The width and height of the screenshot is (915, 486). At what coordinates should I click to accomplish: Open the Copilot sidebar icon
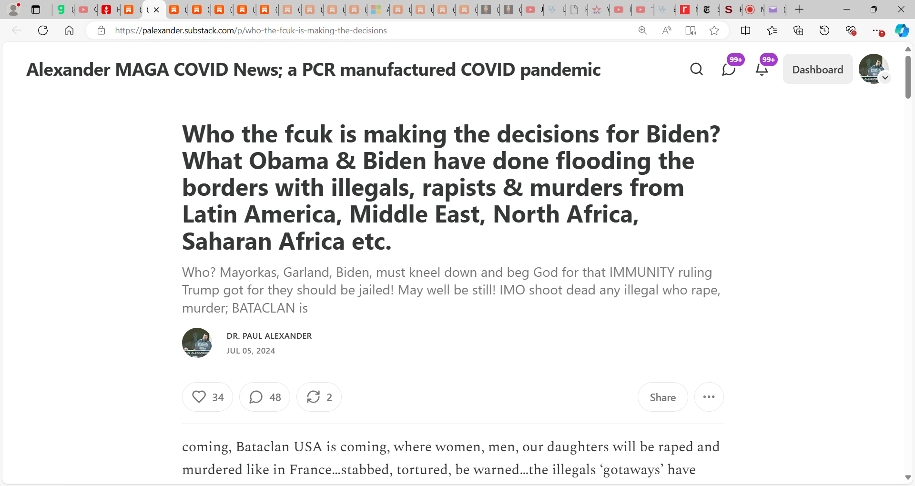[x=902, y=30]
